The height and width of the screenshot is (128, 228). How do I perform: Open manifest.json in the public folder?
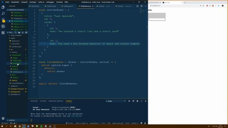tap(16, 47)
